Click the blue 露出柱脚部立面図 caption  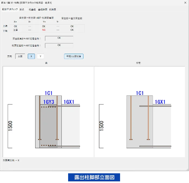pyautogui.click(x=94, y=178)
